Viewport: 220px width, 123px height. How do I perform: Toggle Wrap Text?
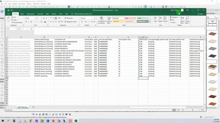tap(69, 18)
